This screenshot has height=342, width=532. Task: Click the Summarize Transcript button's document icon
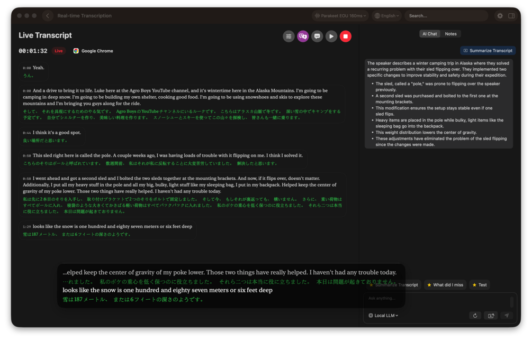465,51
